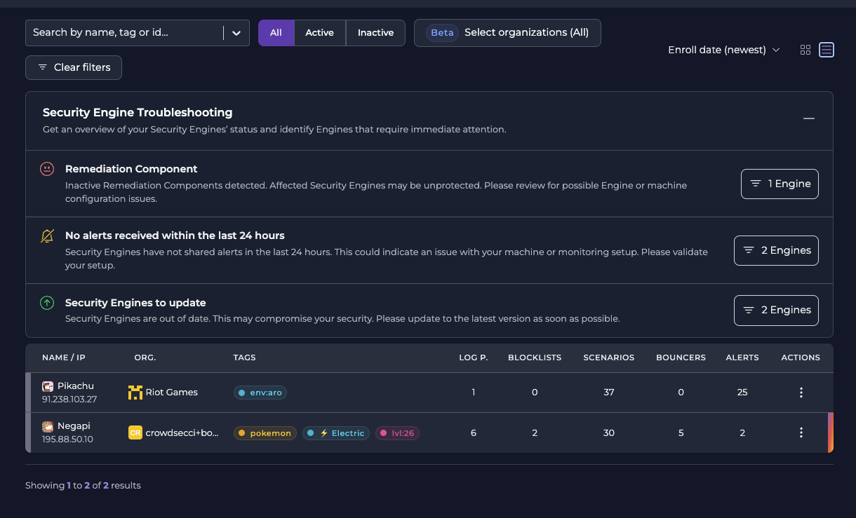Click the CR icon next to crowdsecci+bo...
Screen dimensions: 856x518
click(x=135, y=432)
